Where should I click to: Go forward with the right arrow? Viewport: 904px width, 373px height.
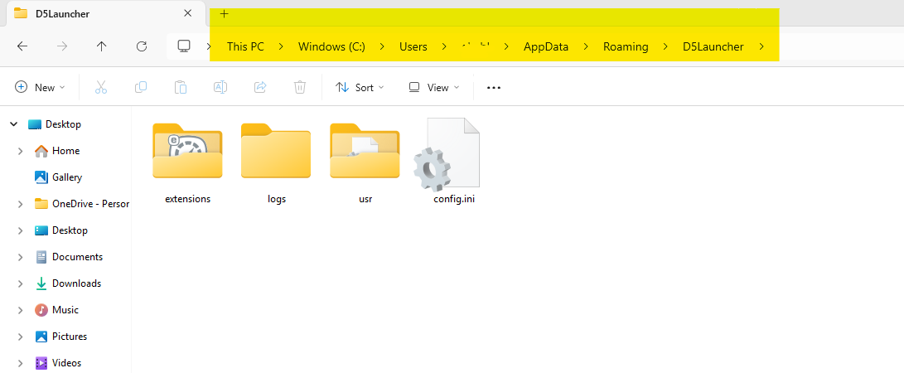[x=62, y=46]
